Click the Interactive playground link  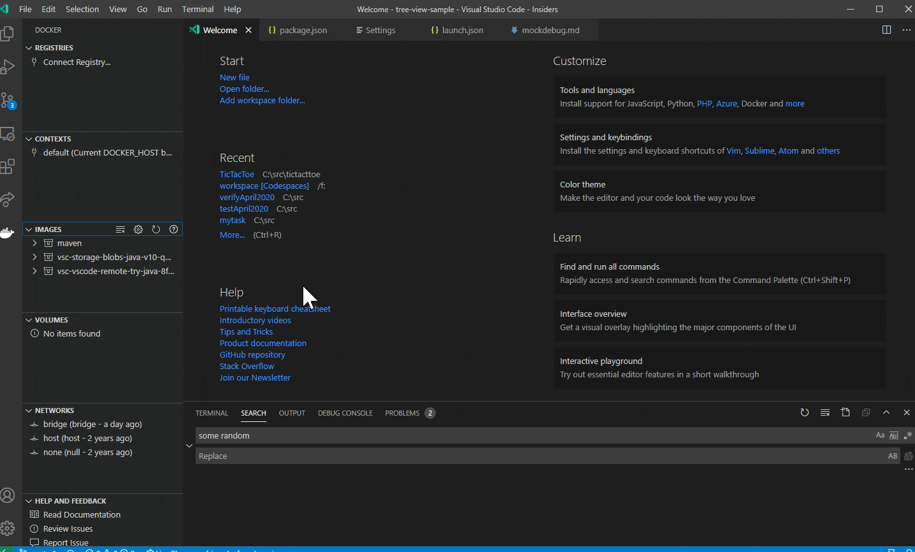click(x=600, y=361)
